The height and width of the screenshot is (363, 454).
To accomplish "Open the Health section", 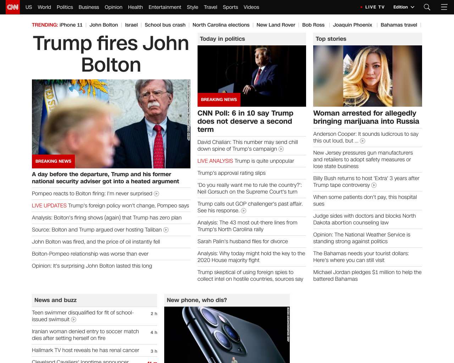I will pyautogui.click(x=135, y=7).
